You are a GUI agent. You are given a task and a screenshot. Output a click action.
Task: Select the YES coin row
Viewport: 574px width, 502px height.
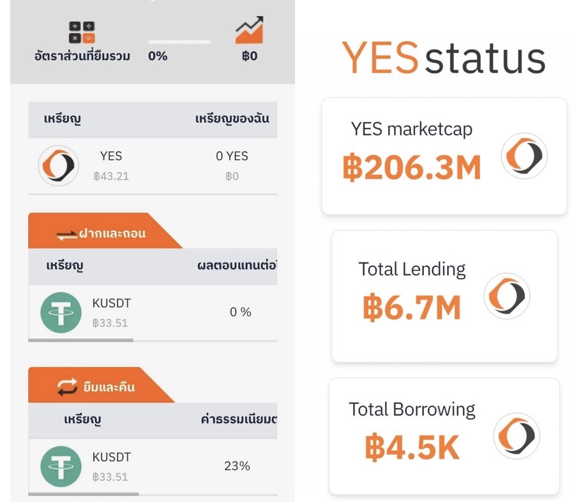click(x=153, y=166)
